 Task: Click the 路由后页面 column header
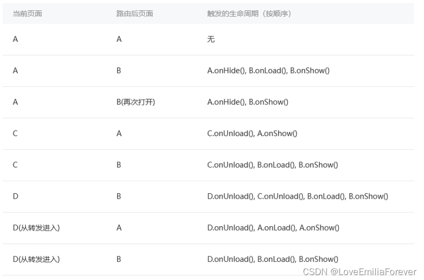(x=134, y=13)
